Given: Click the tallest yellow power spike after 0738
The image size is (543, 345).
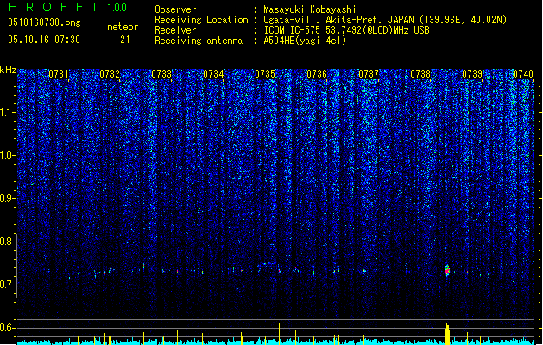Looking at the screenshot, I should coord(447,332).
